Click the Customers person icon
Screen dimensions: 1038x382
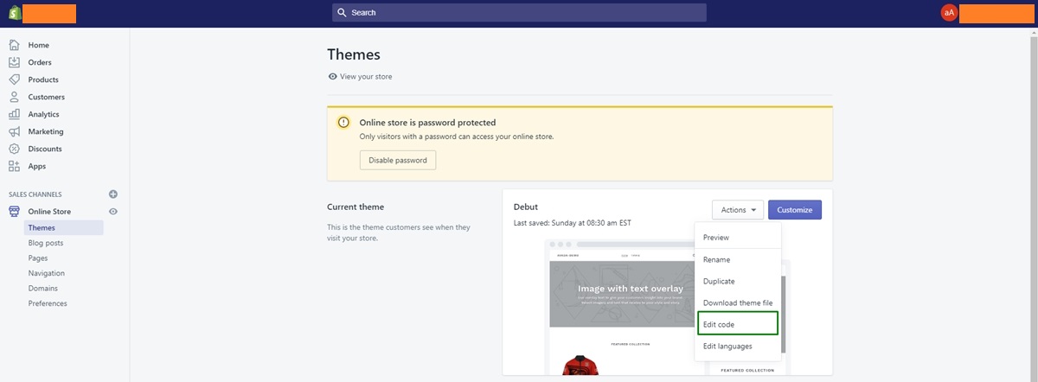[x=14, y=97]
